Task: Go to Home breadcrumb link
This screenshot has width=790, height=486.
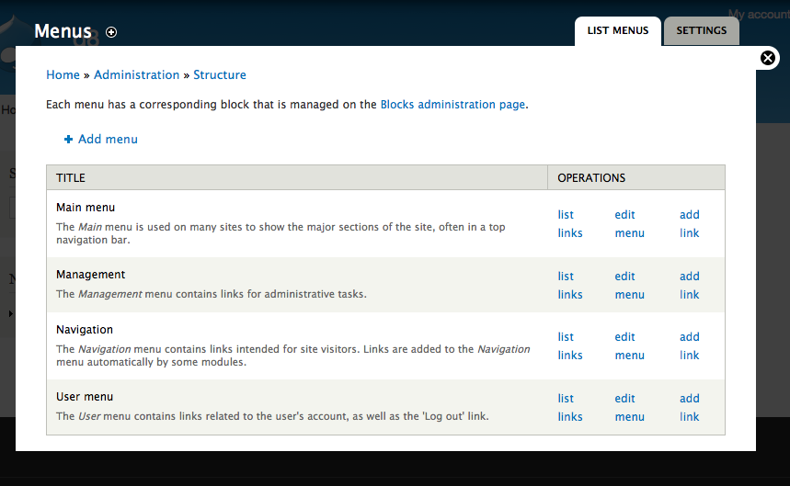Action: coord(63,75)
